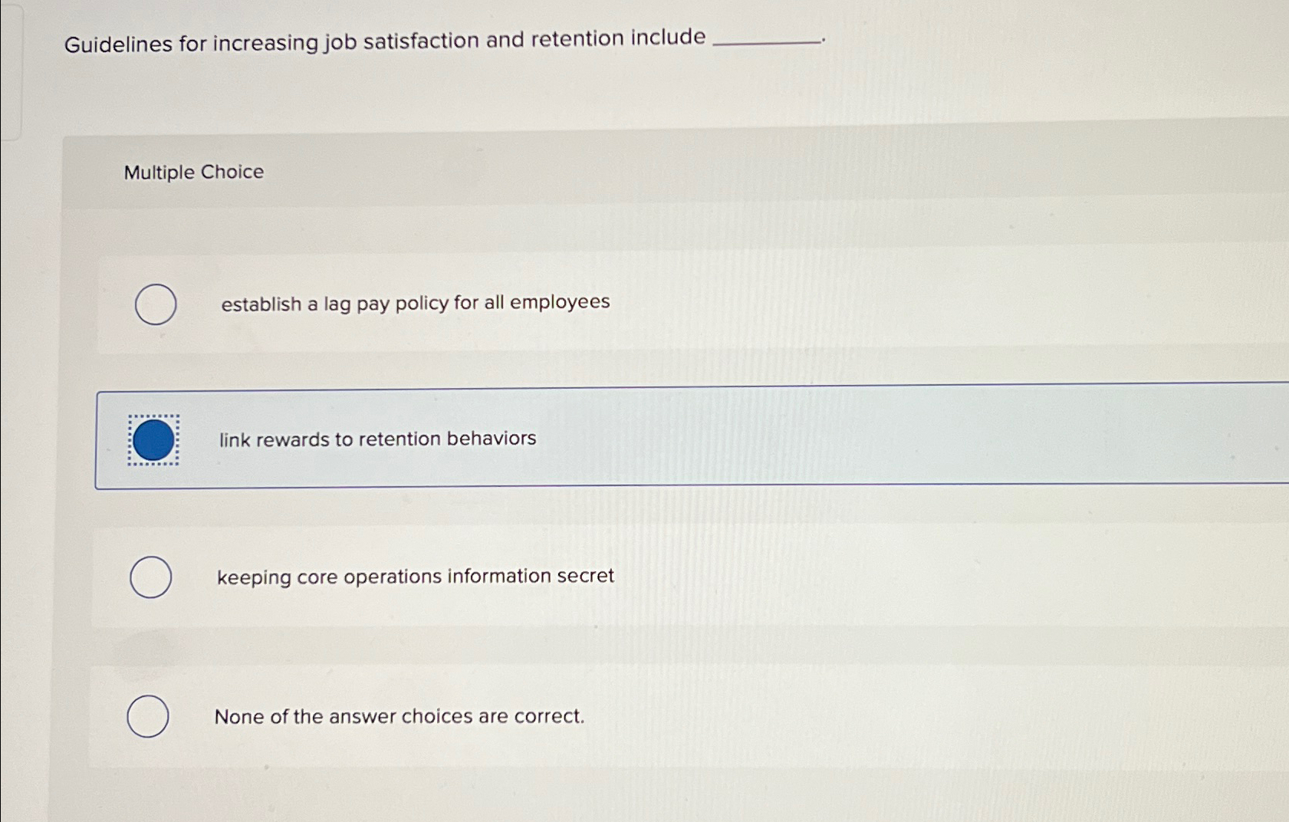This screenshot has width=1289, height=822.
Task: Click the answer 'keeping core operations information secret'
Action: point(415,576)
